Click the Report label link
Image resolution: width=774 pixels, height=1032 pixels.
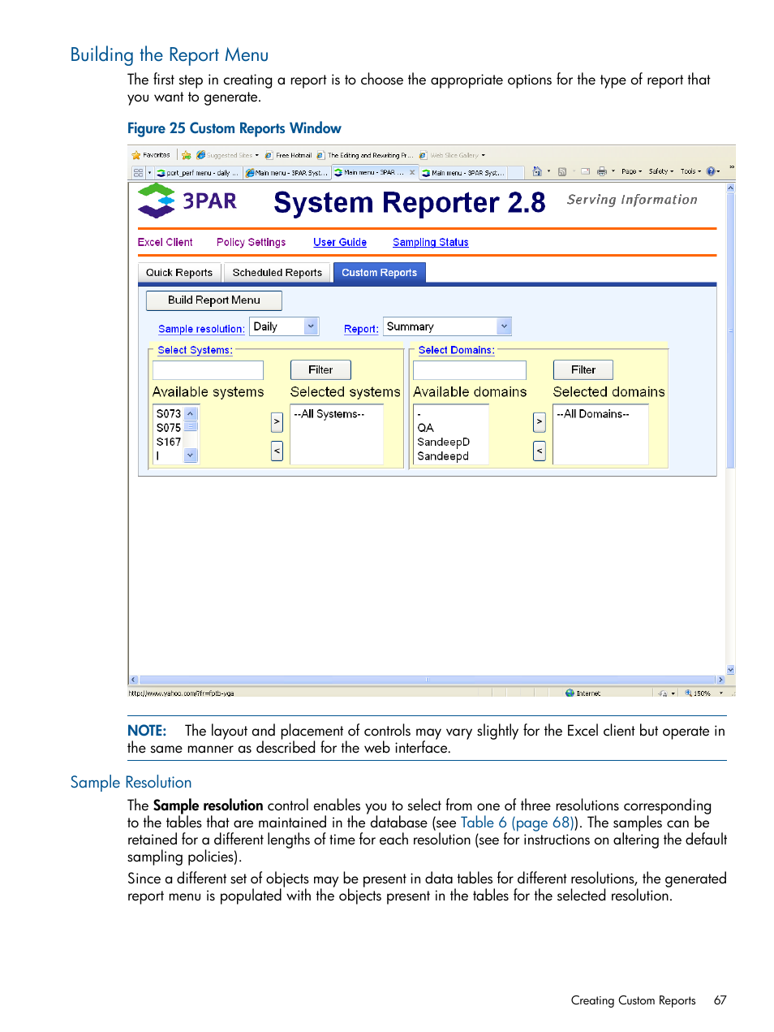pos(361,329)
